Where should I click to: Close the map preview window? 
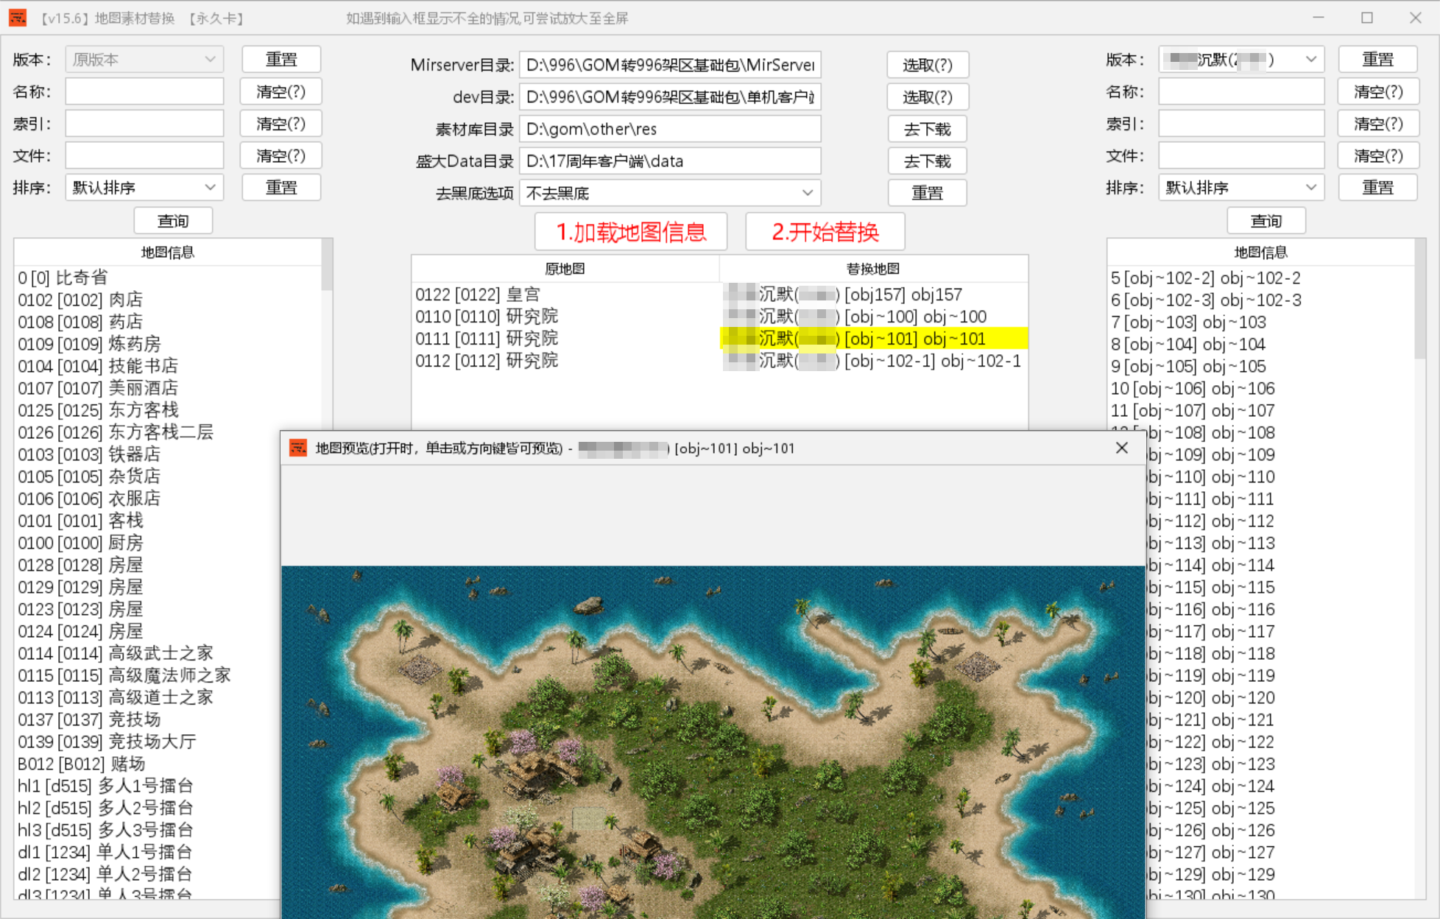pos(1121,448)
